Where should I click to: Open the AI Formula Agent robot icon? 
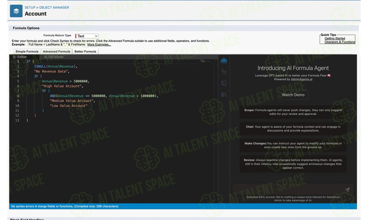224,60
